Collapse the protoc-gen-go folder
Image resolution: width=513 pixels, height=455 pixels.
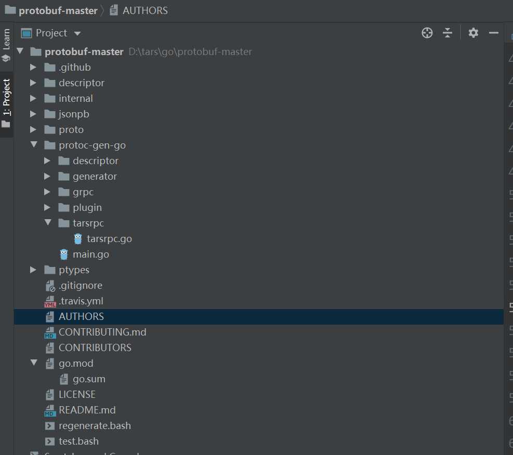click(x=34, y=144)
